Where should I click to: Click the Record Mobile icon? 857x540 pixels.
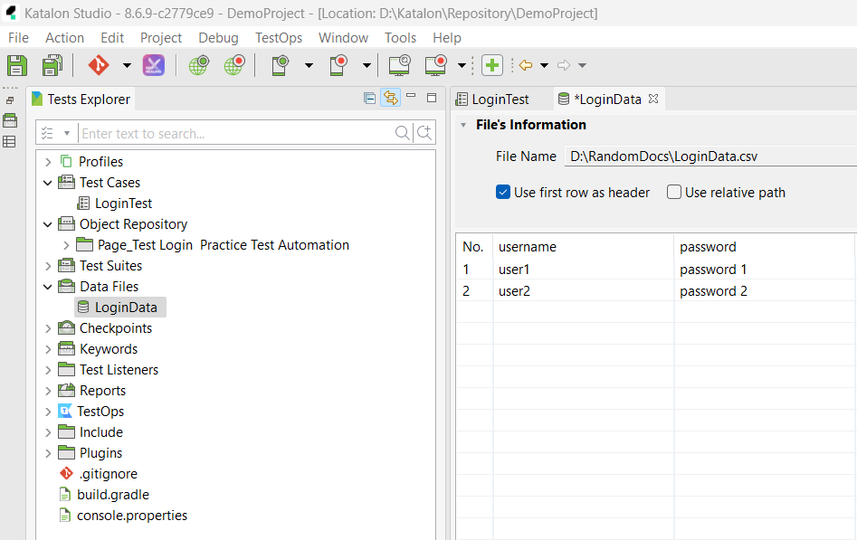point(338,66)
